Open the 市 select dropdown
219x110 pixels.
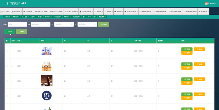64,24
